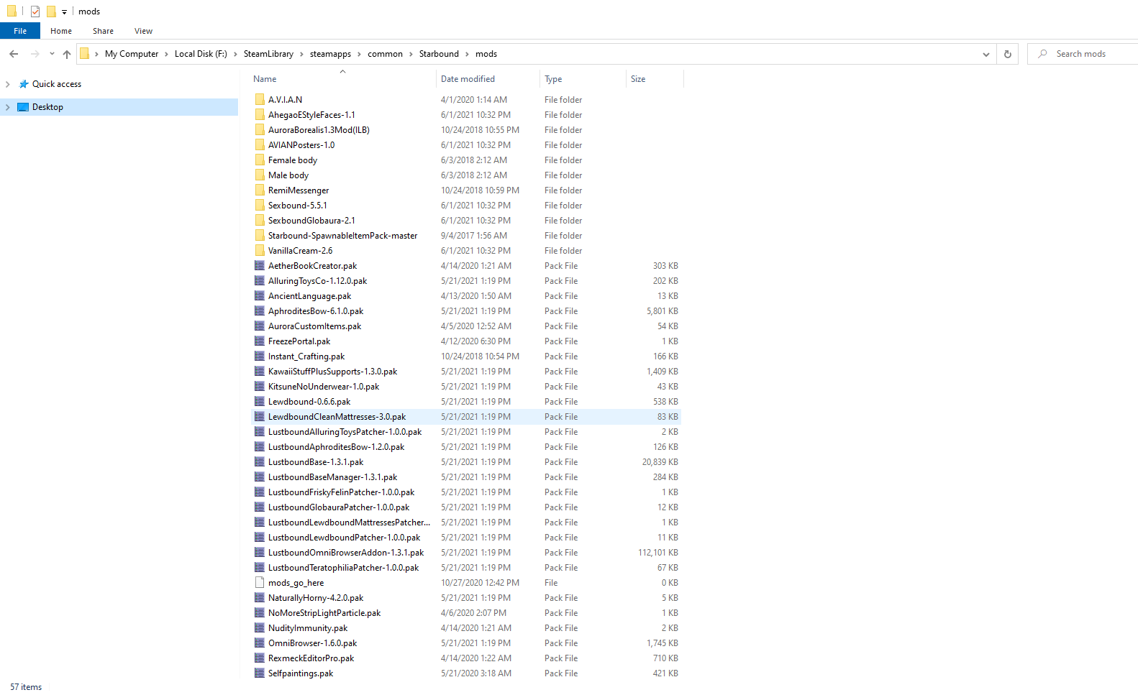Viewport: 1138px width, 695px height.
Task: Switch to the View ribbon tab
Action: pos(143,31)
